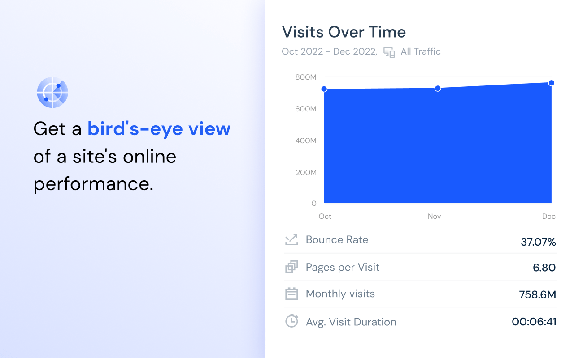Click the 758.6M monthly visits value
The width and height of the screenshot is (574, 358).
tap(537, 294)
